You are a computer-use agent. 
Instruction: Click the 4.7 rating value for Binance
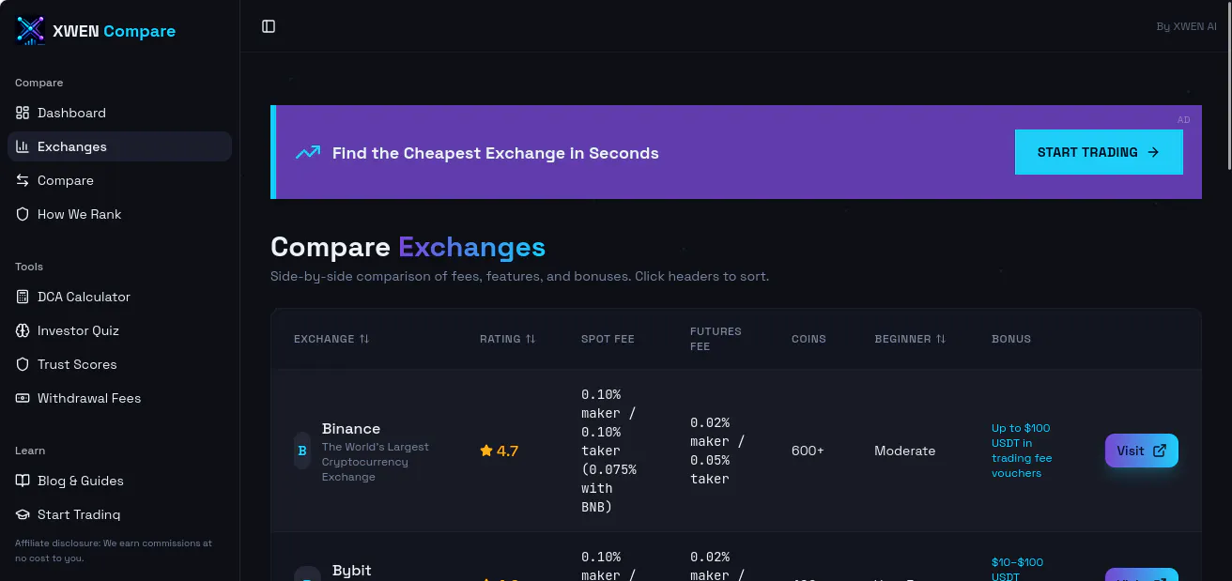[507, 451]
